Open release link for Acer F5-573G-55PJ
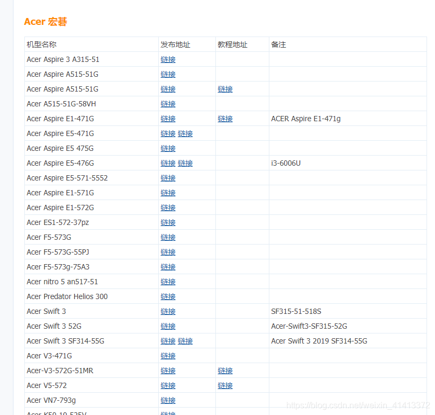 168,252
